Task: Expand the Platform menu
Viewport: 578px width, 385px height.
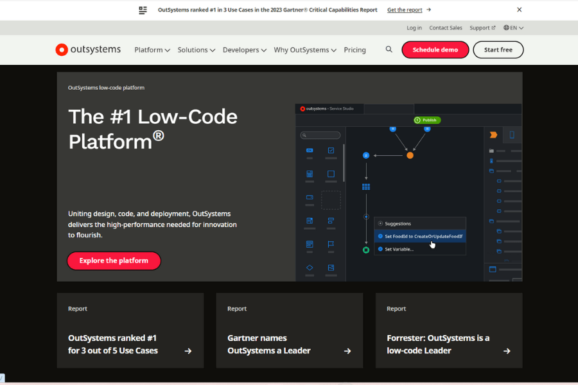Action: pyautogui.click(x=152, y=50)
